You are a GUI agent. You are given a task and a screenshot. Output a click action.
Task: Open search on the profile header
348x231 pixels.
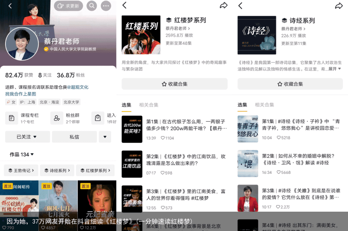tap(92, 6)
